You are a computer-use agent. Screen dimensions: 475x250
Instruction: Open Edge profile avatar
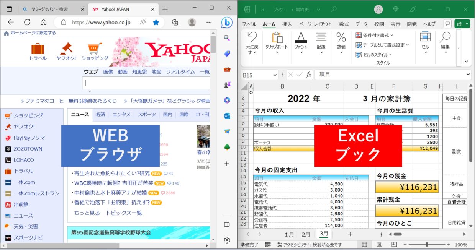(192, 22)
